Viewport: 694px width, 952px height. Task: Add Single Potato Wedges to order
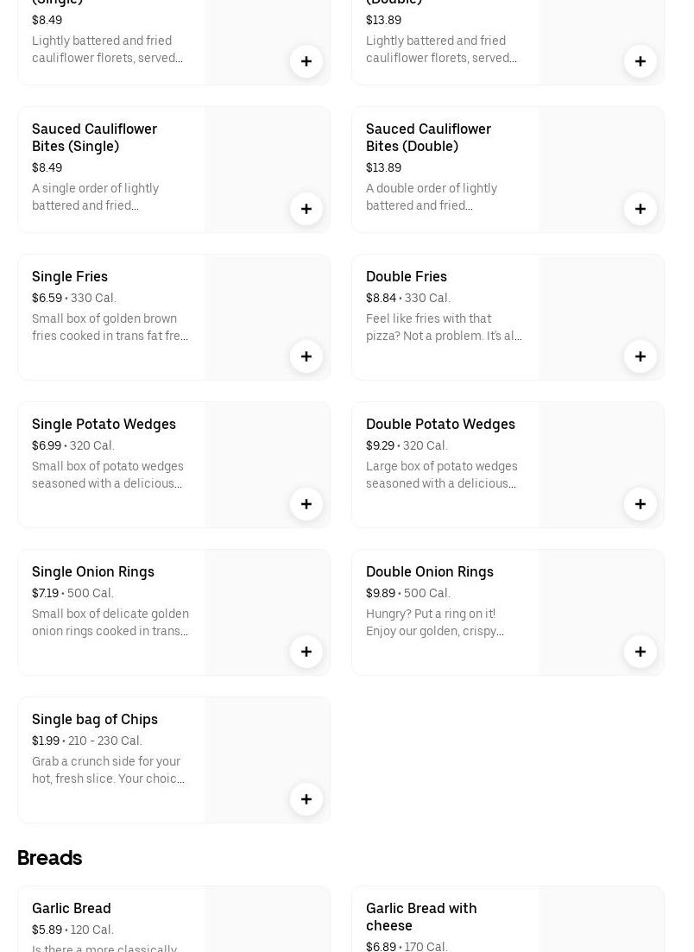pos(306,504)
